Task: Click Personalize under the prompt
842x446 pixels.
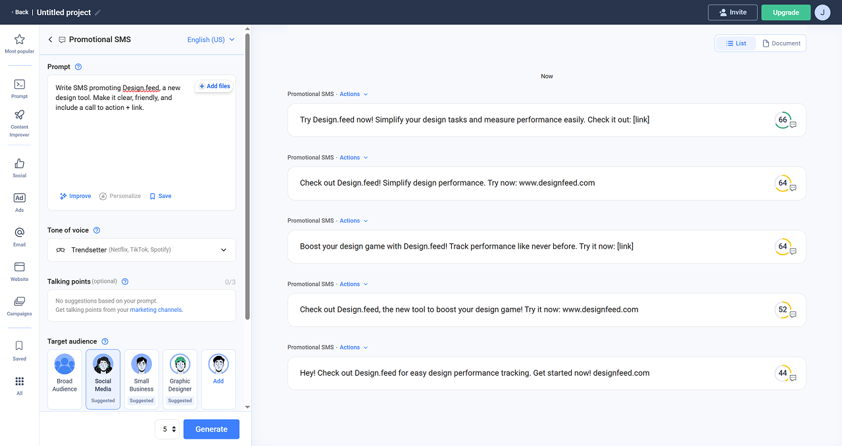Action: pyautogui.click(x=120, y=196)
